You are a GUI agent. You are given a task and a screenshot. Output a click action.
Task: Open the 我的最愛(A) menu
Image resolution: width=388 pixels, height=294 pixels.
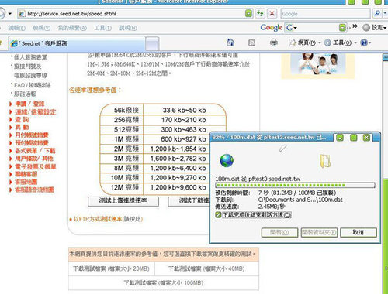tap(72, 28)
